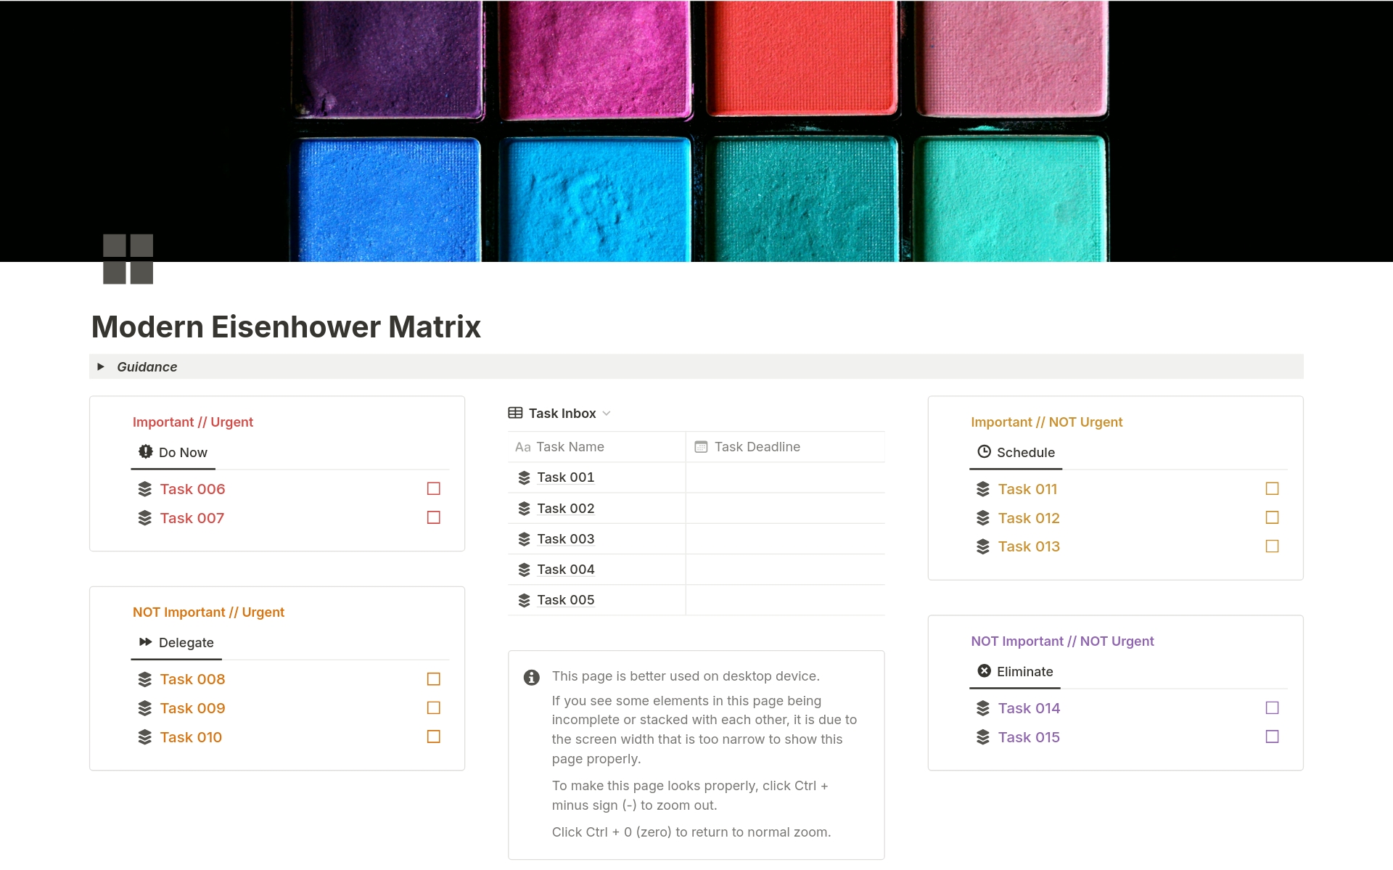Click the empty deadline cell for Task 002

coord(784,508)
